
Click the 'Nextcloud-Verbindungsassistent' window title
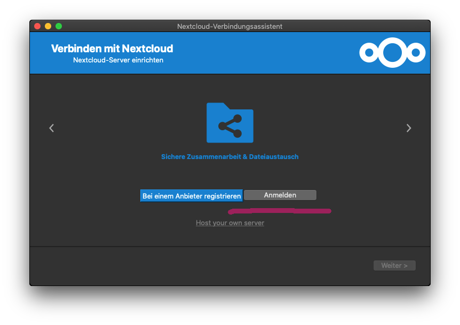click(229, 26)
